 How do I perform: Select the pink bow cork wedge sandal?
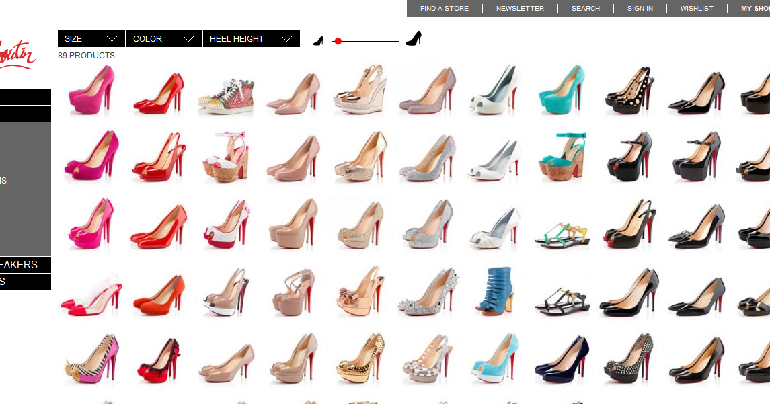(x=227, y=157)
